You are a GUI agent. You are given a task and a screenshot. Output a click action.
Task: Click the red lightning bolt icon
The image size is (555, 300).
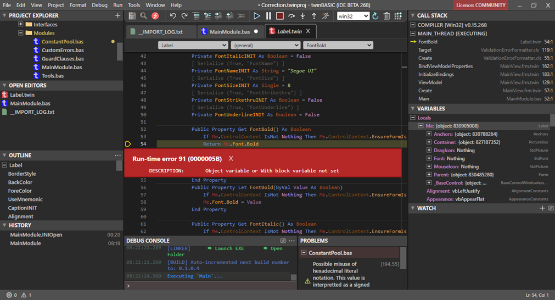(155, 16)
